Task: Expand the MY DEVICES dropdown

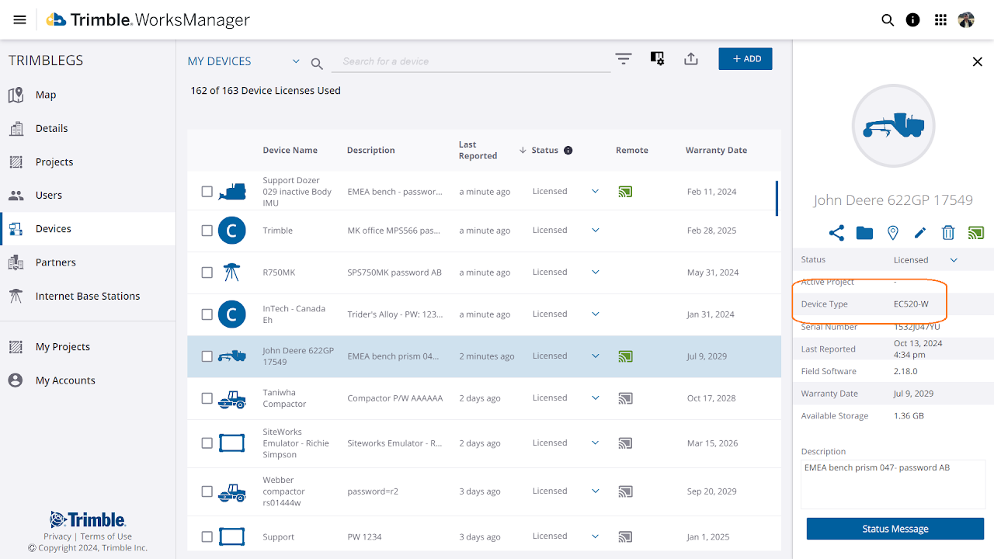Action: click(x=296, y=61)
